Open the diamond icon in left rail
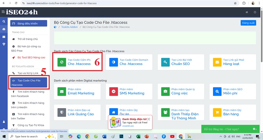This screenshot has height=140, width=263. click(4, 44)
